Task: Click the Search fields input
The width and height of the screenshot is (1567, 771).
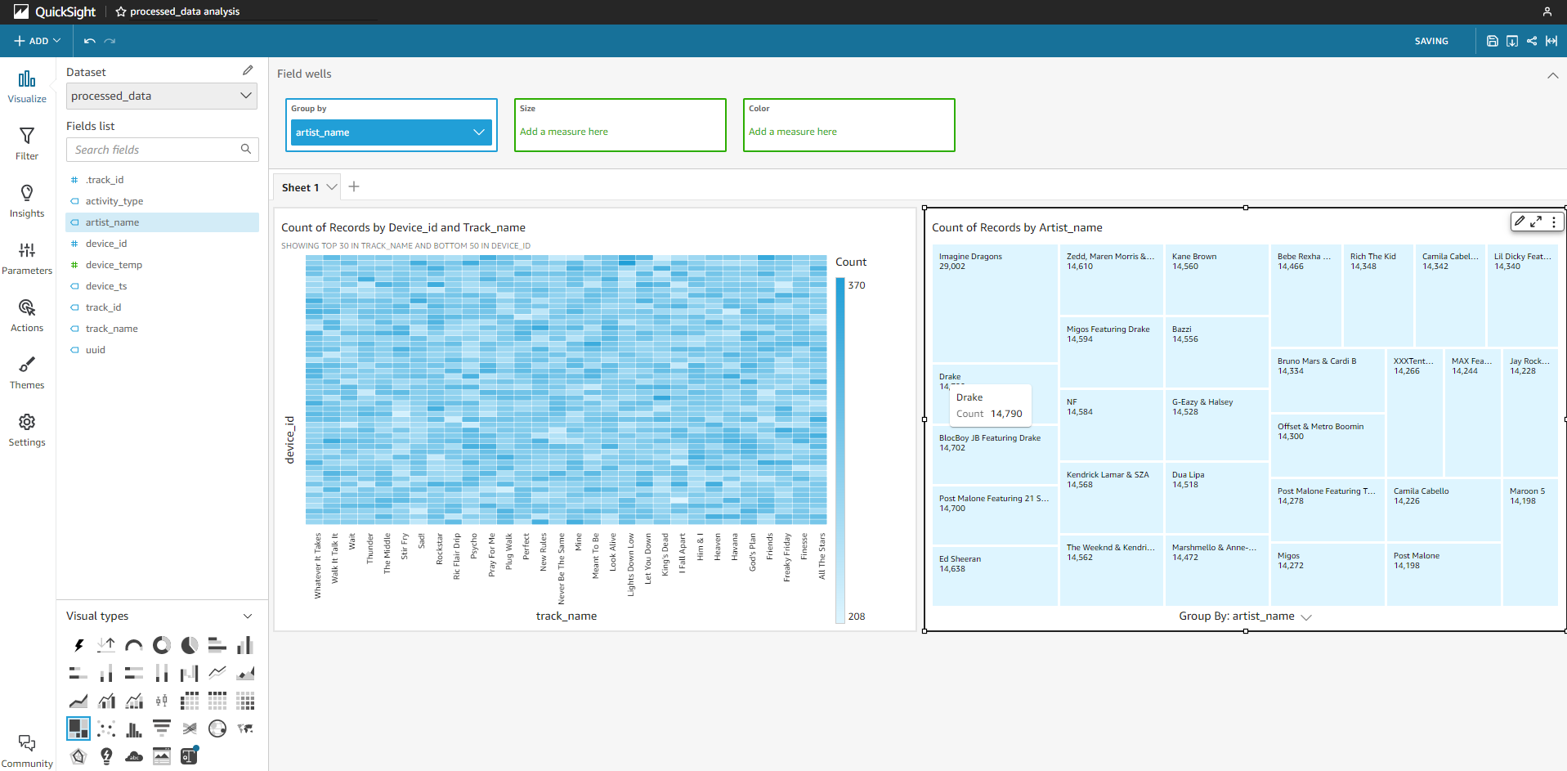Action: (162, 150)
